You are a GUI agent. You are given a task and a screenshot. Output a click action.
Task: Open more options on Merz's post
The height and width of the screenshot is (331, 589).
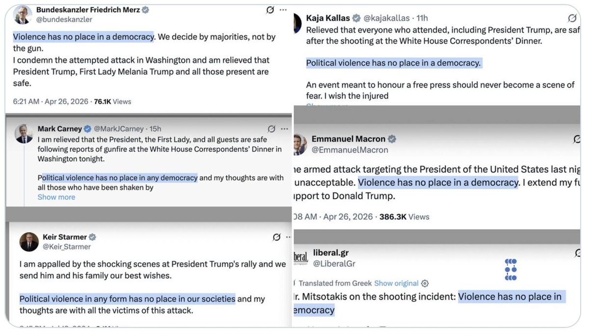(x=283, y=10)
